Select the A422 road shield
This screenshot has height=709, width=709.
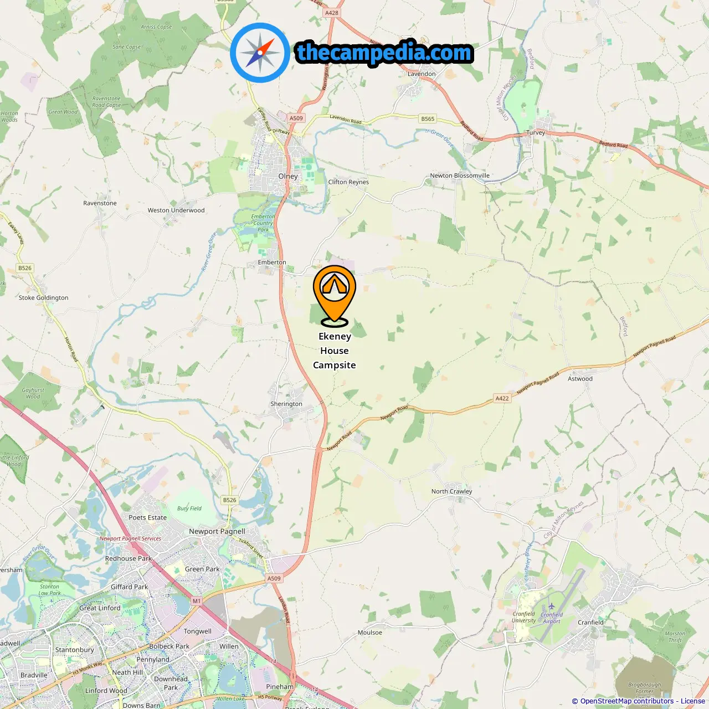pos(502,398)
